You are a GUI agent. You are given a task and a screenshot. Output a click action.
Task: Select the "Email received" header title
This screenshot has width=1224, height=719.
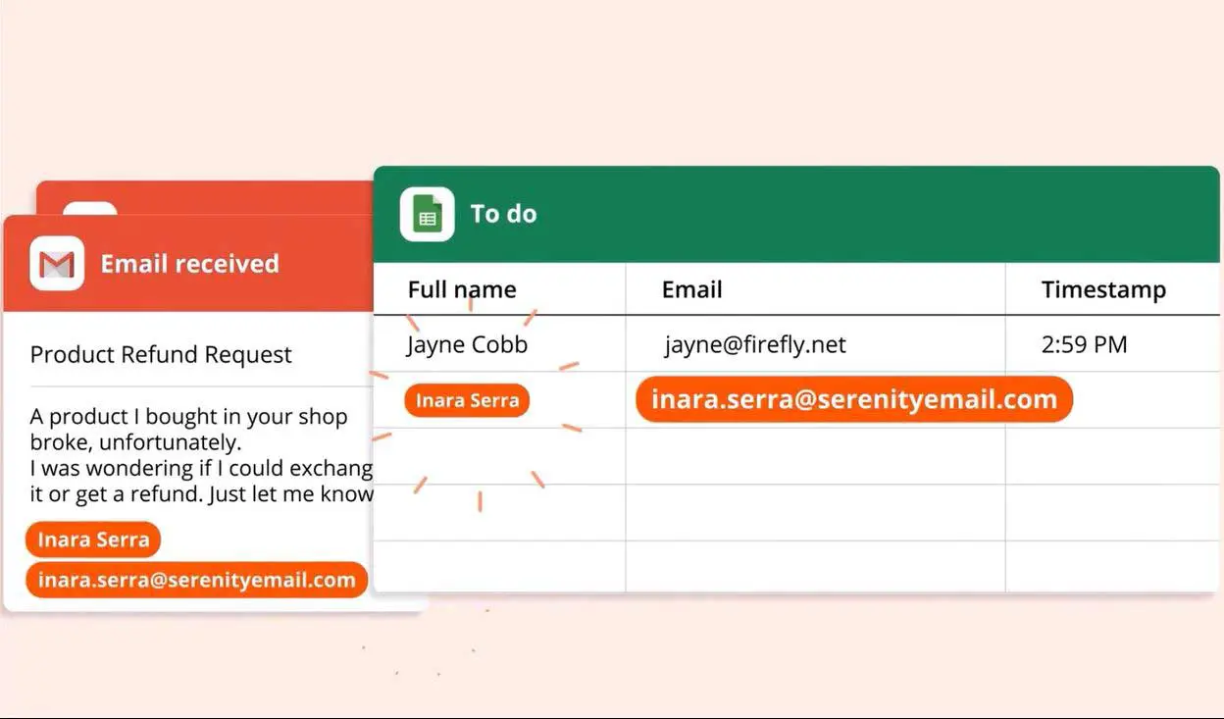point(189,264)
